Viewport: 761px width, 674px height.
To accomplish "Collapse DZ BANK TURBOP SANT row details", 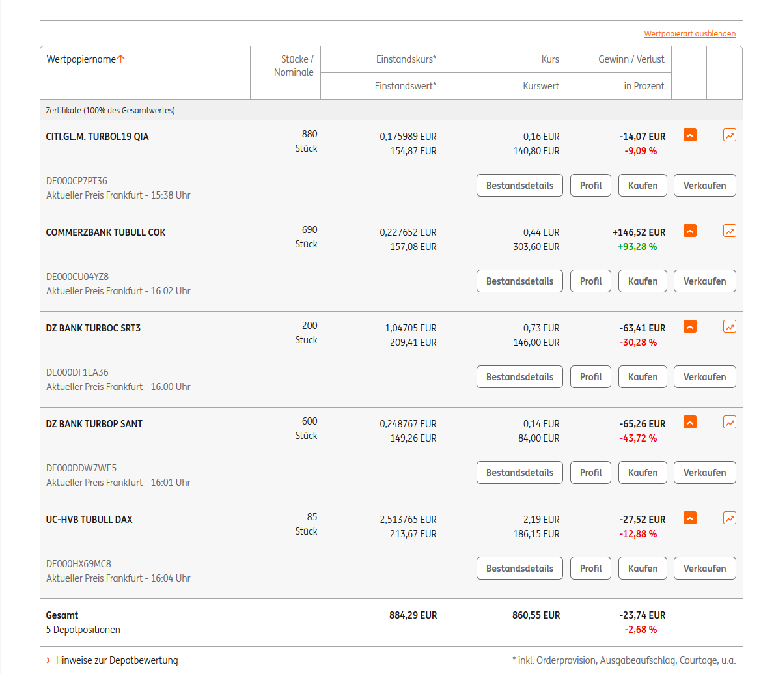I will pyautogui.click(x=690, y=423).
